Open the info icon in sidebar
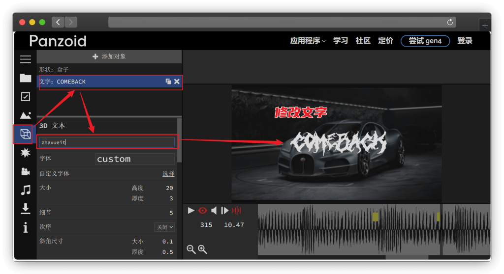 click(x=25, y=227)
